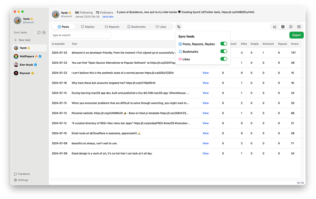Click View link for 'Good design' post

tap(206, 153)
